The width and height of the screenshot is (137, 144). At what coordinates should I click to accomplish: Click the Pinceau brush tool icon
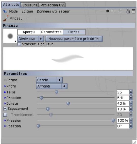(6, 18)
